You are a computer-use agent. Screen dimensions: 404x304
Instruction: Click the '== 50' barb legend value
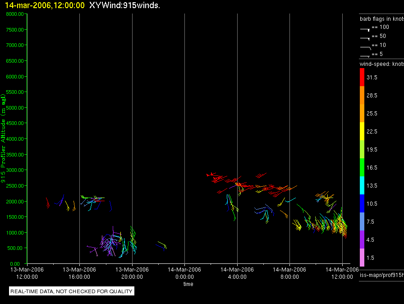click(x=379, y=36)
